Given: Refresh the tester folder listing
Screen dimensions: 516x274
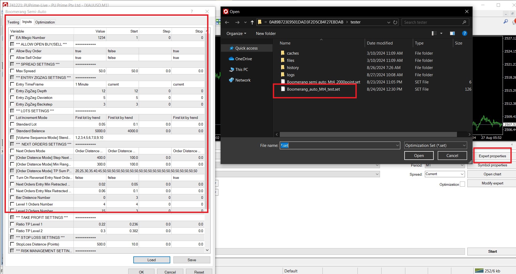Looking at the screenshot, I should pyautogui.click(x=395, y=22).
